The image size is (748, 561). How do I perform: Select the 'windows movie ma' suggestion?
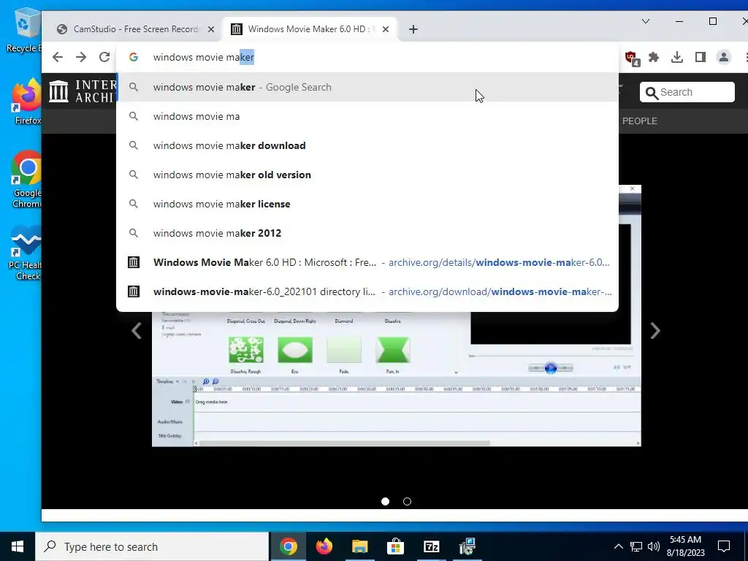(x=367, y=116)
